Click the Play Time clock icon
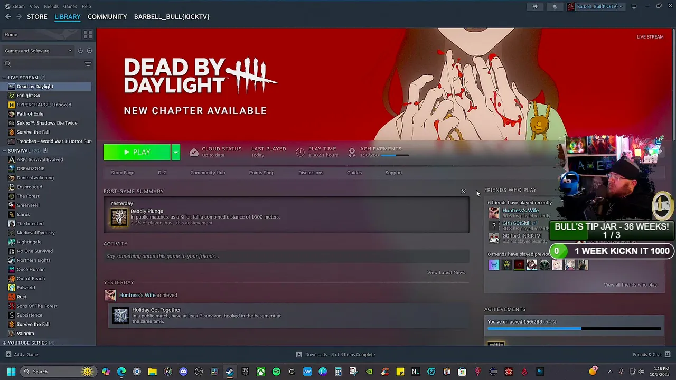The height and width of the screenshot is (380, 676). tap(300, 152)
